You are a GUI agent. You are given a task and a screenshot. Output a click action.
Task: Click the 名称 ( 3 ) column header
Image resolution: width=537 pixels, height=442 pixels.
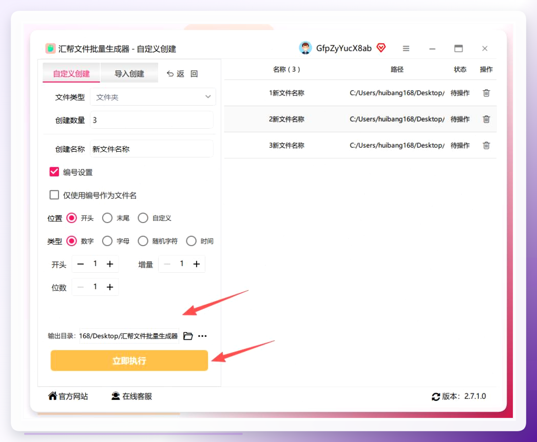[x=286, y=69]
